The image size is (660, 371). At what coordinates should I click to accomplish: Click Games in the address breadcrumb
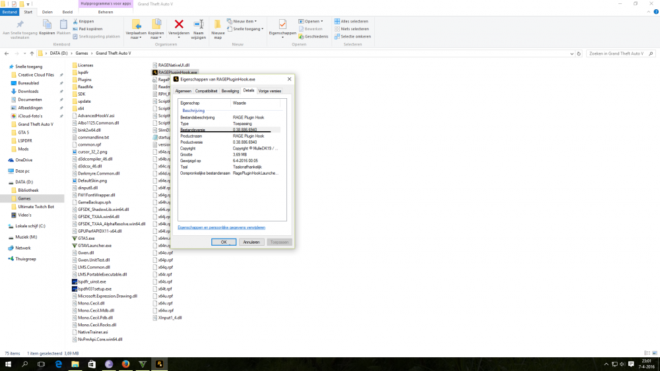82,53
